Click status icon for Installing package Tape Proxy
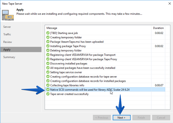173x123 pixels. (x=48, y=46)
